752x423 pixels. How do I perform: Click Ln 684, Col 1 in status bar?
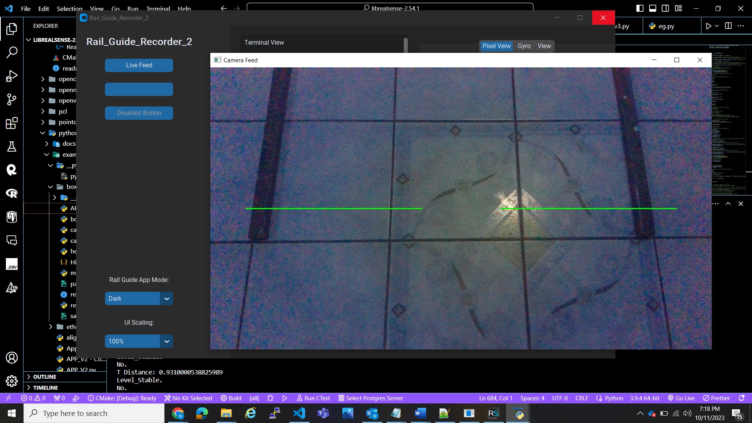click(x=495, y=398)
